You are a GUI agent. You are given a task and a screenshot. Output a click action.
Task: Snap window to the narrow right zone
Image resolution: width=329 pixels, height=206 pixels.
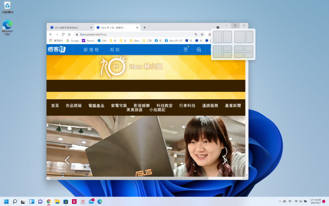[249, 37]
